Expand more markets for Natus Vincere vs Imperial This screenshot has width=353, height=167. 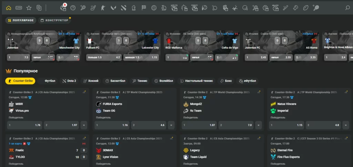coord(346,125)
